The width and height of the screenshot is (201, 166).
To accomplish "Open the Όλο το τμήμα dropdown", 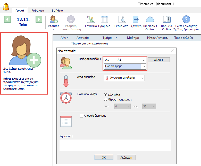I will [144, 67].
